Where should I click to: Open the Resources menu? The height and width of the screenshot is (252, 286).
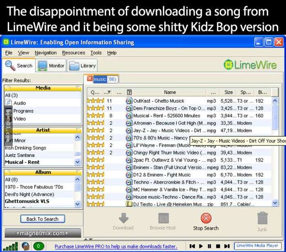[x=74, y=53]
